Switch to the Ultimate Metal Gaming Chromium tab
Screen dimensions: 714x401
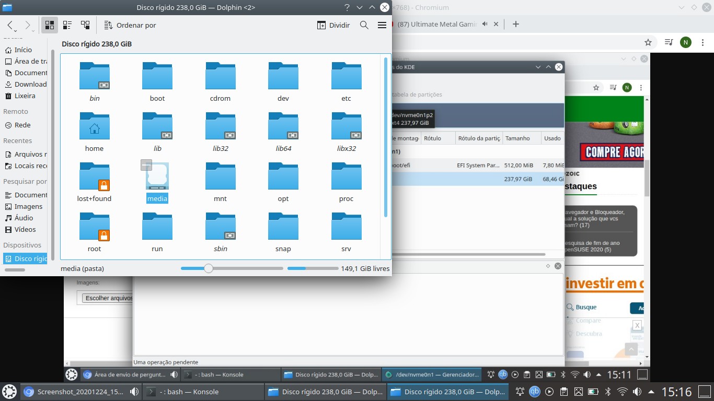[x=437, y=24]
